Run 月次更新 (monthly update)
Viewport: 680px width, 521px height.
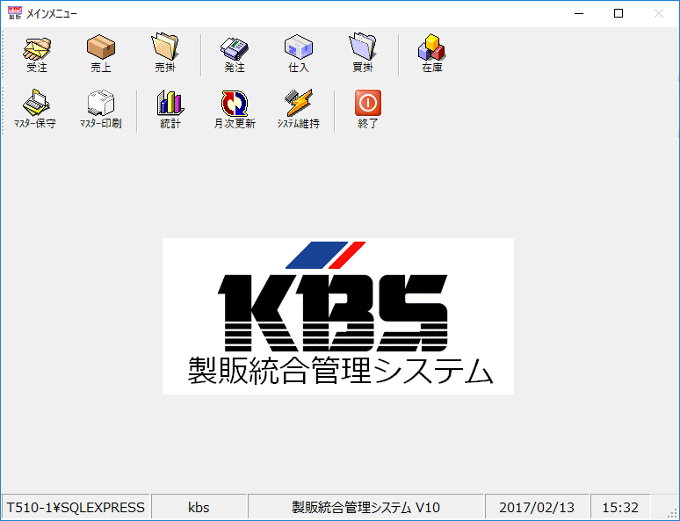tap(235, 110)
